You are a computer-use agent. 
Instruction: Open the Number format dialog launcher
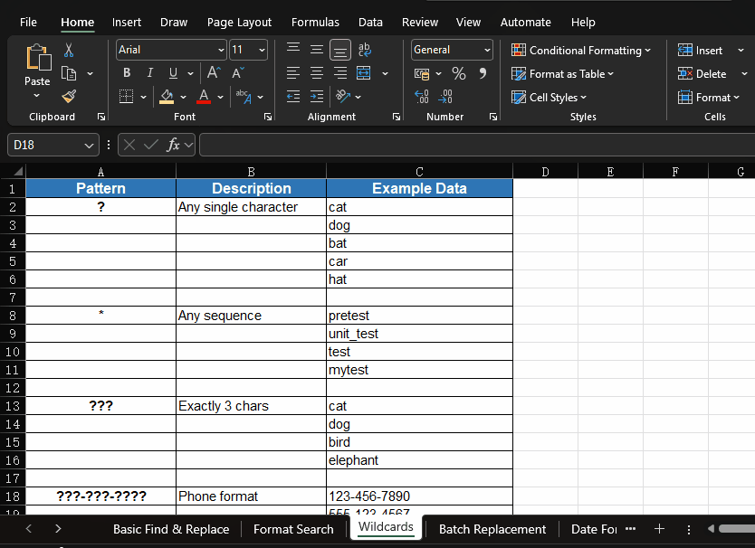pyautogui.click(x=493, y=117)
